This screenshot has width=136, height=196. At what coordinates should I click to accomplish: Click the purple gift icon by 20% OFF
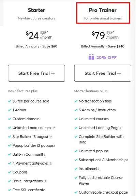coord(91,57)
